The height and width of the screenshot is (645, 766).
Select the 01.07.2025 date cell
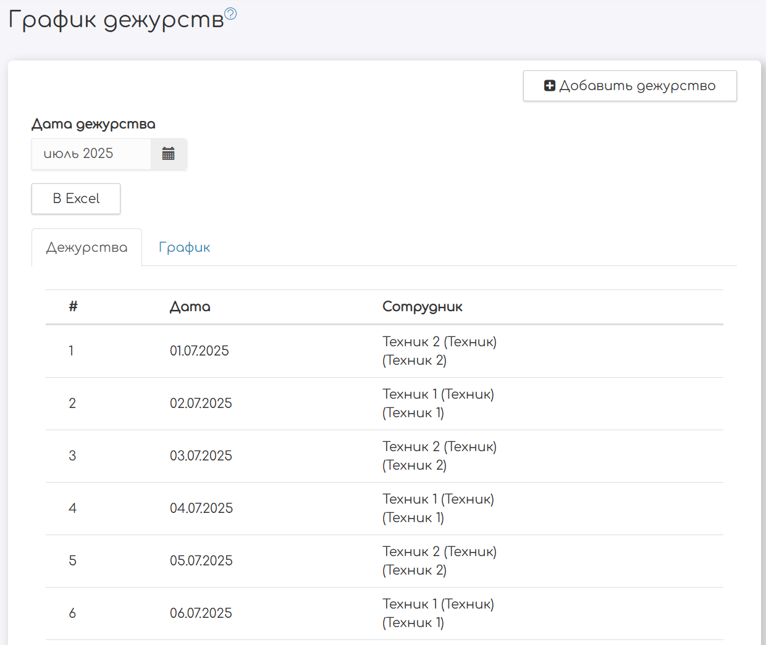199,351
